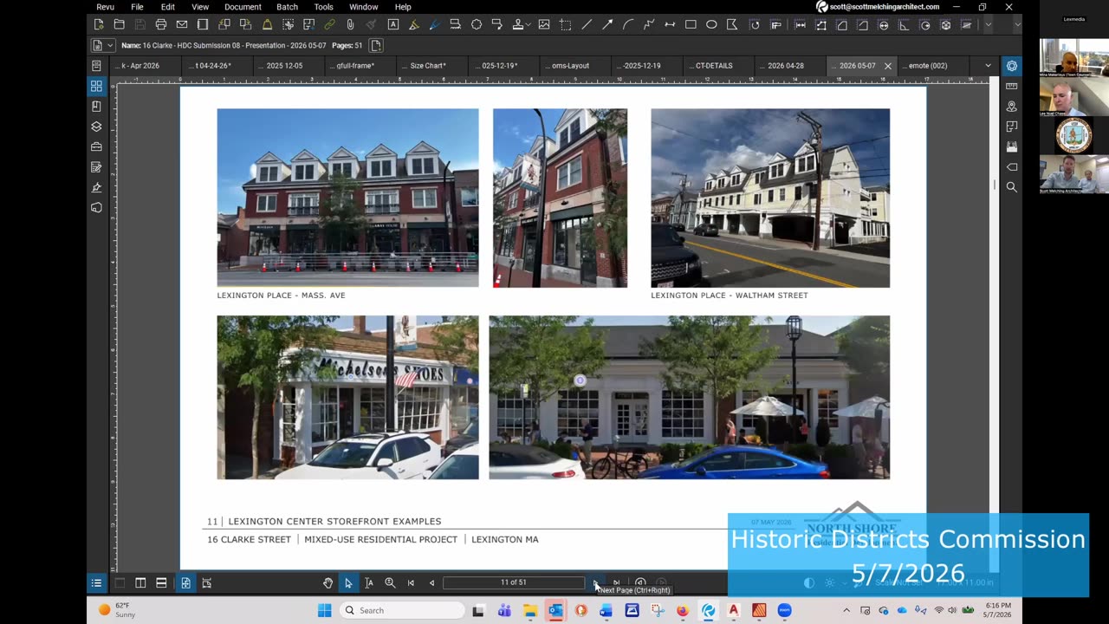Image resolution: width=1109 pixels, height=624 pixels.
Task: Open a file with the folder icon
Action: [120, 24]
